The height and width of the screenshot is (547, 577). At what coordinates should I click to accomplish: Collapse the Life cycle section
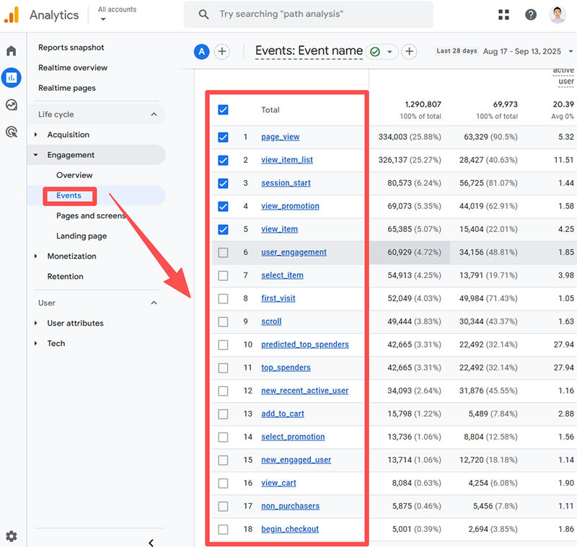pyautogui.click(x=154, y=115)
